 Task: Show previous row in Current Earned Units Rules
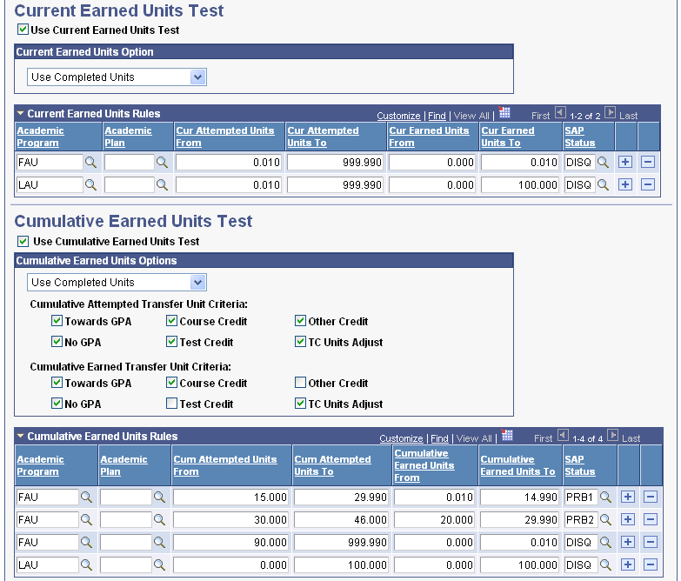click(560, 113)
